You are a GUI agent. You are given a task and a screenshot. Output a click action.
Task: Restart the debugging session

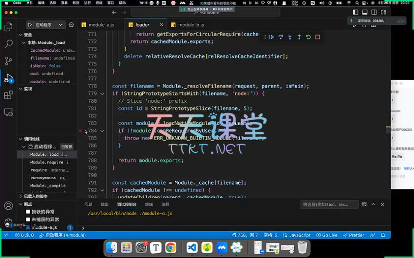[308, 37]
